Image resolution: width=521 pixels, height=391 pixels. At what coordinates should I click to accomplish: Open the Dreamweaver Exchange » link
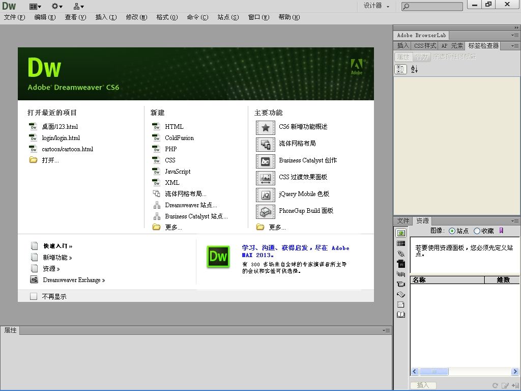(x=74, y=280)
